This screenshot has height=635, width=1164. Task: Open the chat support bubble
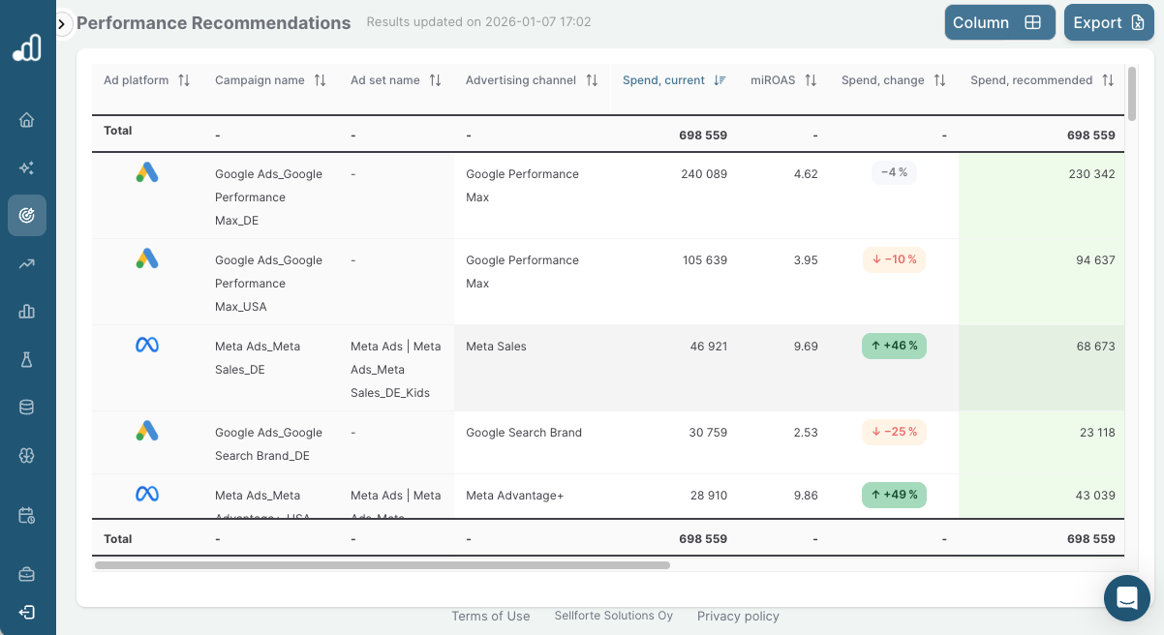[1126, 597]
